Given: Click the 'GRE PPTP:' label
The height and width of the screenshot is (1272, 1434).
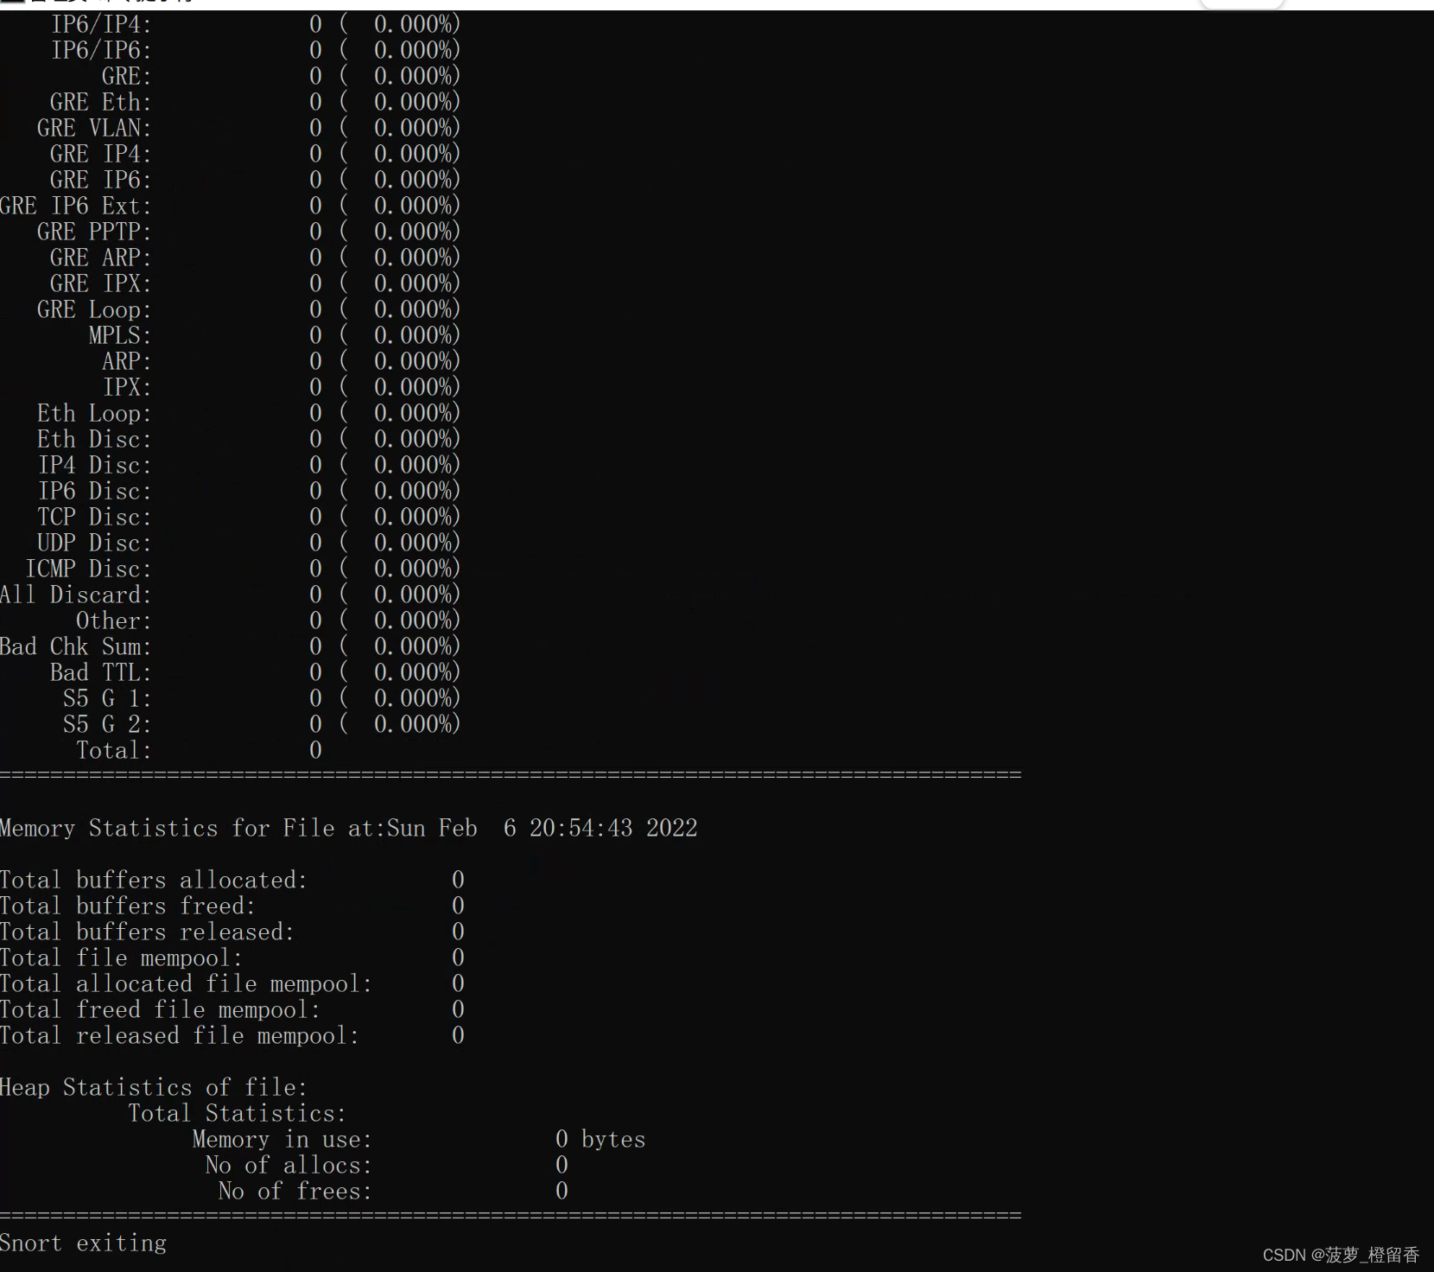Looking at the screenshot, I should click(94, 232).
